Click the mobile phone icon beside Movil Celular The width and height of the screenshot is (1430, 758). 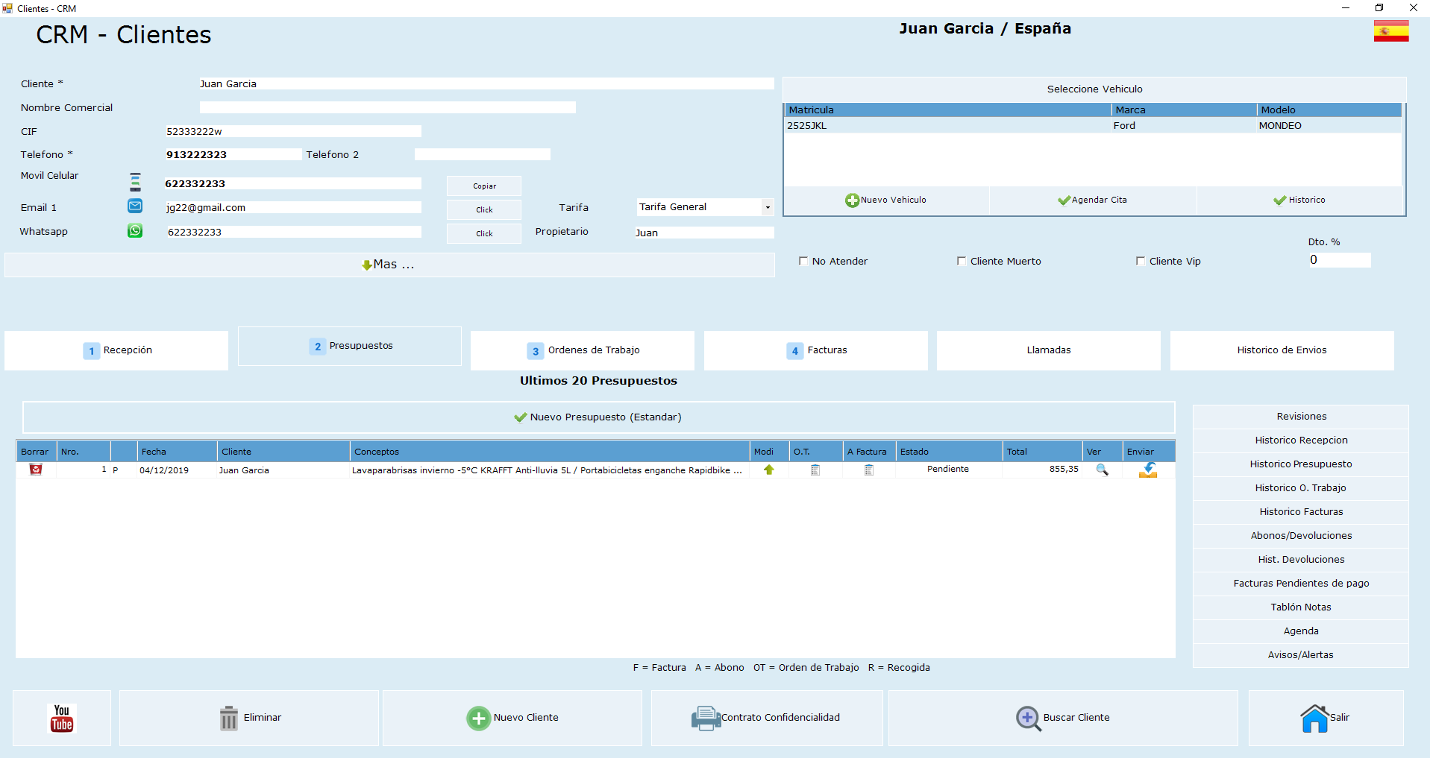(x=135, y=182)
